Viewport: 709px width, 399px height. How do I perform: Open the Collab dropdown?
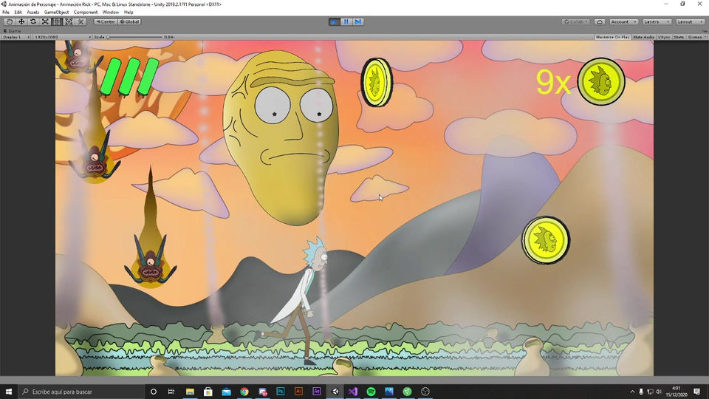575,21
